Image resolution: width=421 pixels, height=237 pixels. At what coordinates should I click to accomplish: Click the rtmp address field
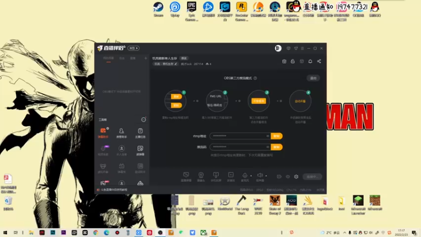point(240,136)
